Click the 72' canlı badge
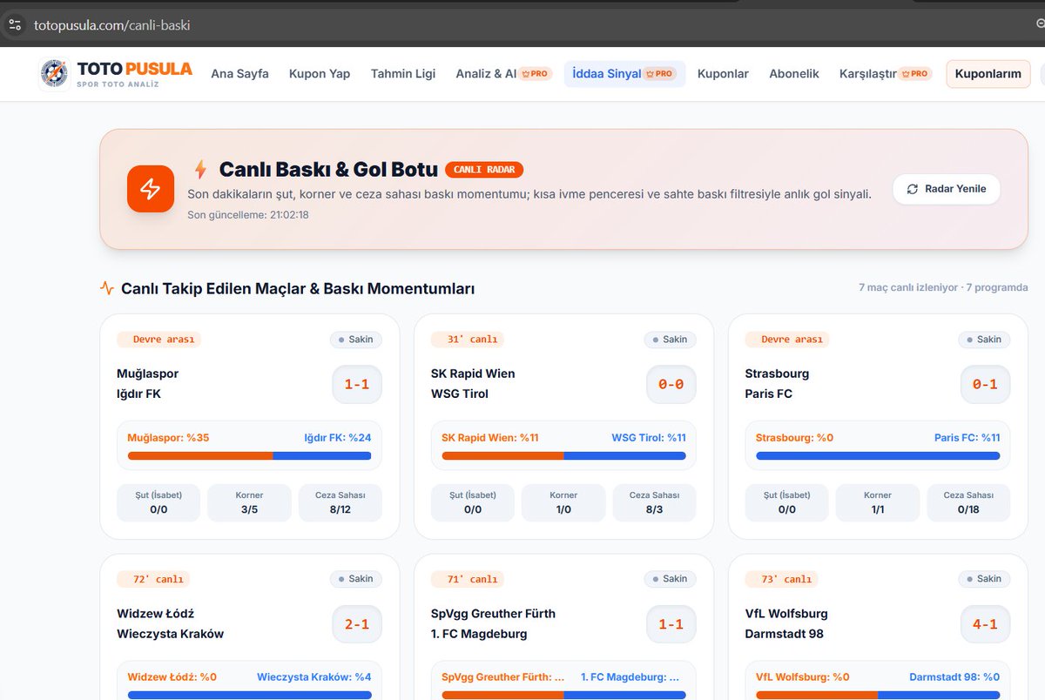This screenshot has height=700, width=1045. [153, 579]
